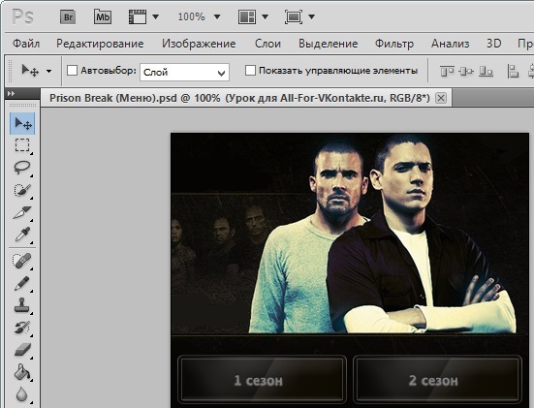This screenshot has height=408, width=534.
Task: Click the tools panel grip bar
Action: coord(22,106)
